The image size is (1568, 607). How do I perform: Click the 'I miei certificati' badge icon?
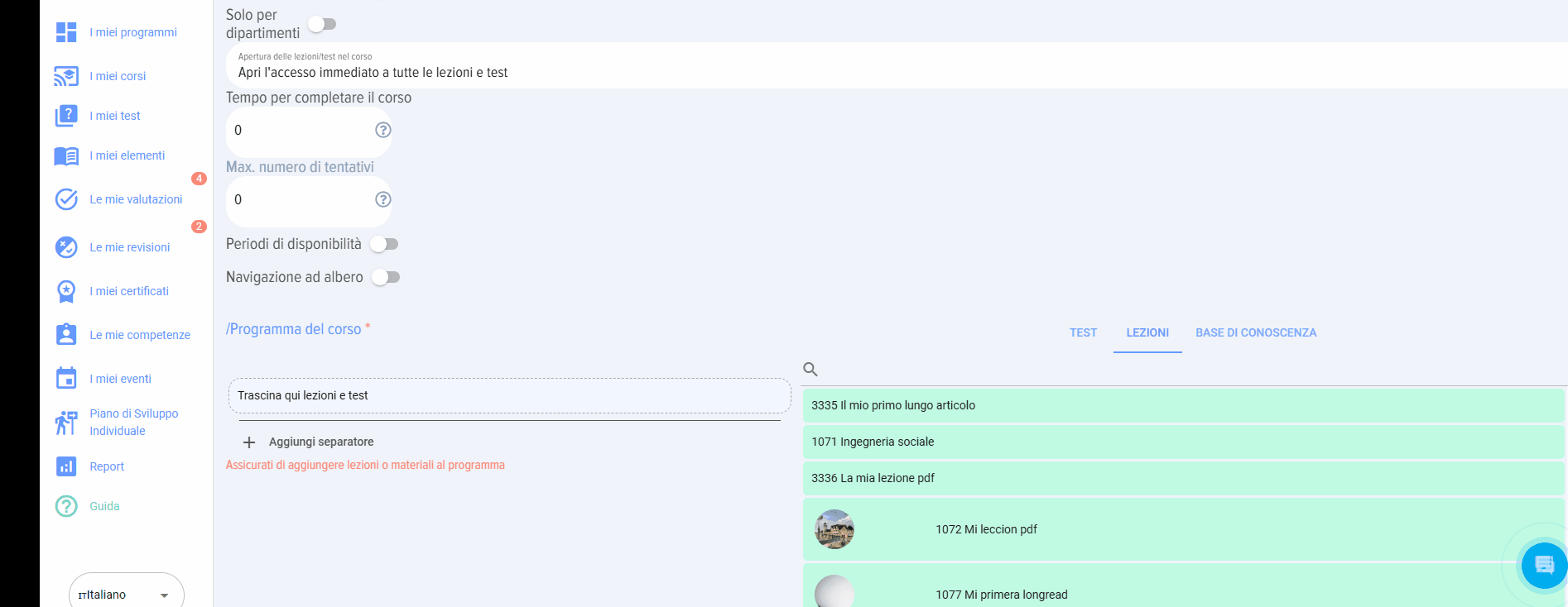[x=66, y=291]
